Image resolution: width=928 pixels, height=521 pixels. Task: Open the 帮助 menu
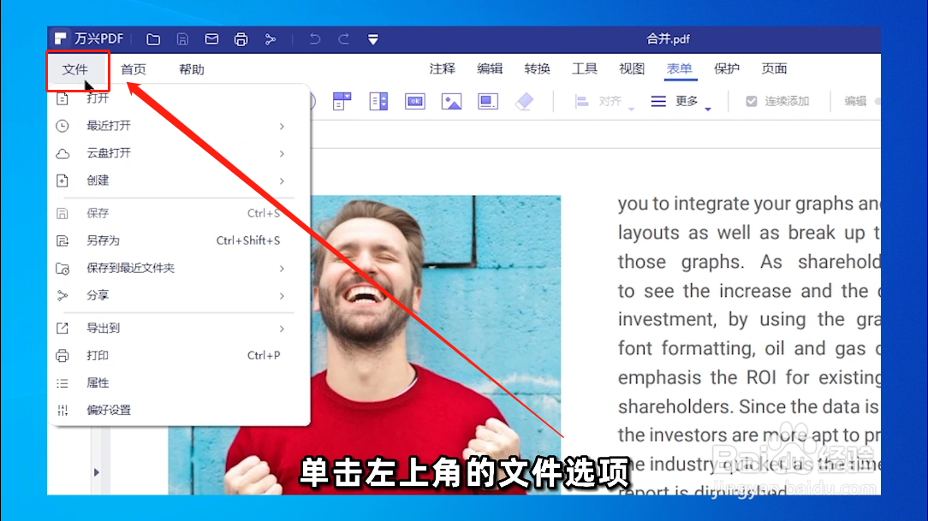tap(192, 69)
